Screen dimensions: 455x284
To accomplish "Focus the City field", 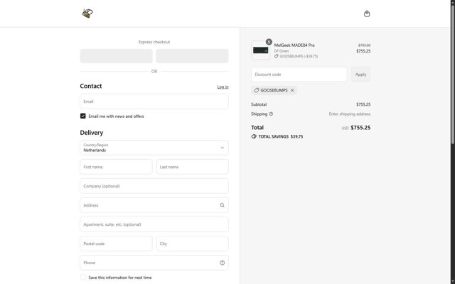I will (193, 244).
